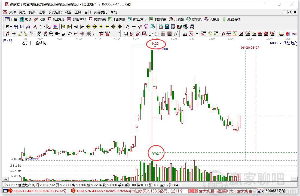Image resolution: width=300 pixels, height=196 pixels.
Task: Click the chart scroll right arrow
Action: 294,179
